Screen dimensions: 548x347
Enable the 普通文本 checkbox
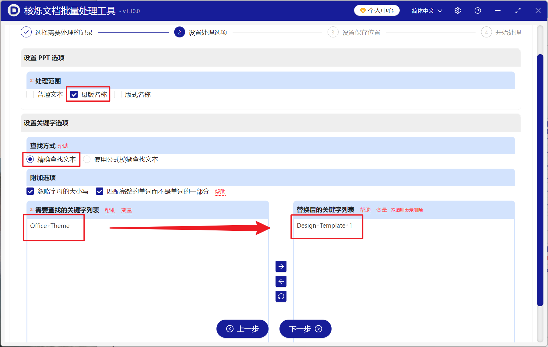30,94
